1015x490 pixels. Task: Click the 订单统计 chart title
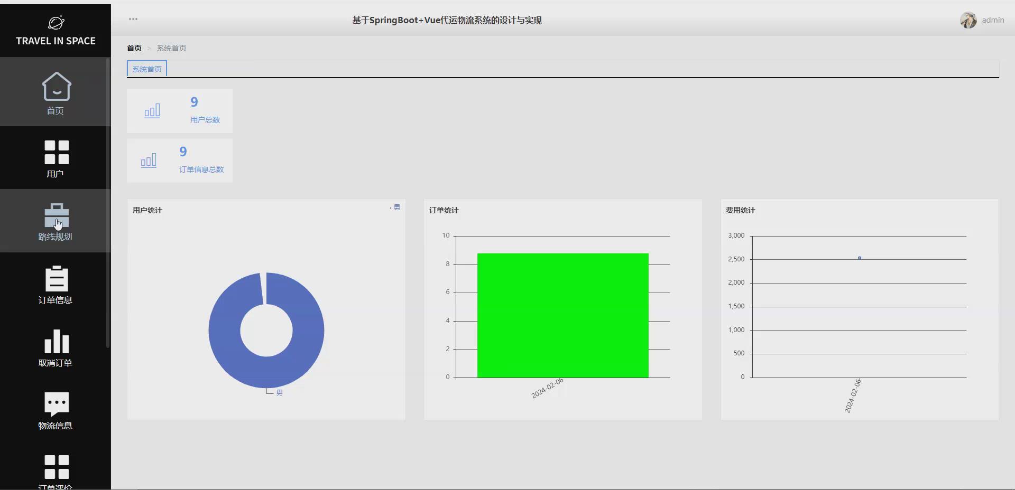[444, 210]
